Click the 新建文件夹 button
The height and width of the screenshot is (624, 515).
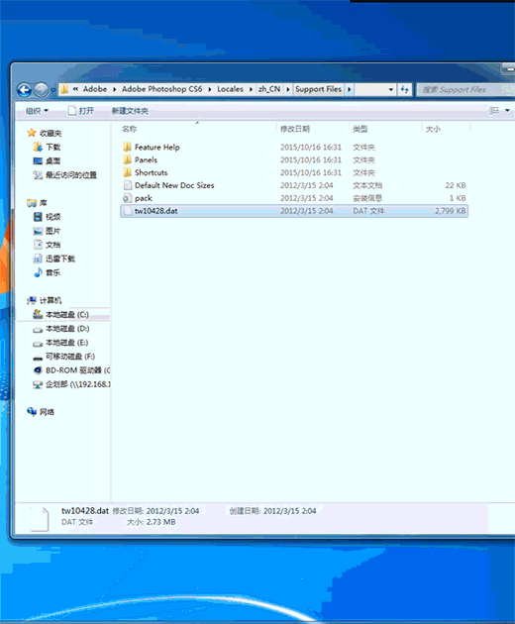coord(130,111)
